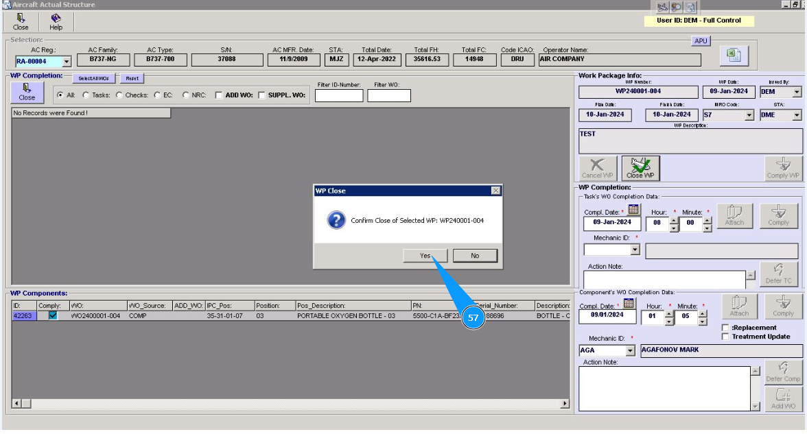Image resolution: width=807 pixels, height=434 pixels.
Task: Enable the ADD WO checkbox
Action: pos(219,95)
